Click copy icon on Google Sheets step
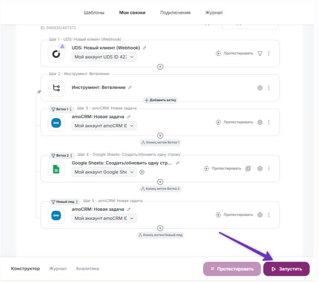The height and width of the screenshot is (282, 319). click(x=248, y=168)
